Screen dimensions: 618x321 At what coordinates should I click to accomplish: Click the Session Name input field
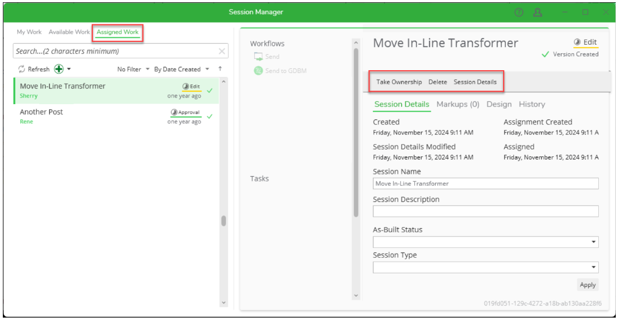[486, 183]
